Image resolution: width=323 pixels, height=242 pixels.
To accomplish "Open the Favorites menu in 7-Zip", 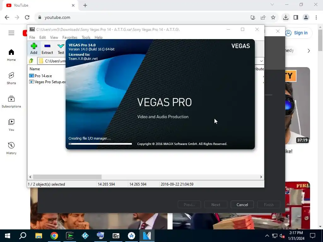I will pyautogui.click(x=70, y=37).
